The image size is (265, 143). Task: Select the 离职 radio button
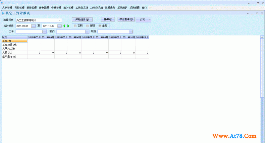tap(87, 26)
